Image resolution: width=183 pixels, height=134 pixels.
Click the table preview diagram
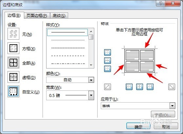(x=139, y=61)
